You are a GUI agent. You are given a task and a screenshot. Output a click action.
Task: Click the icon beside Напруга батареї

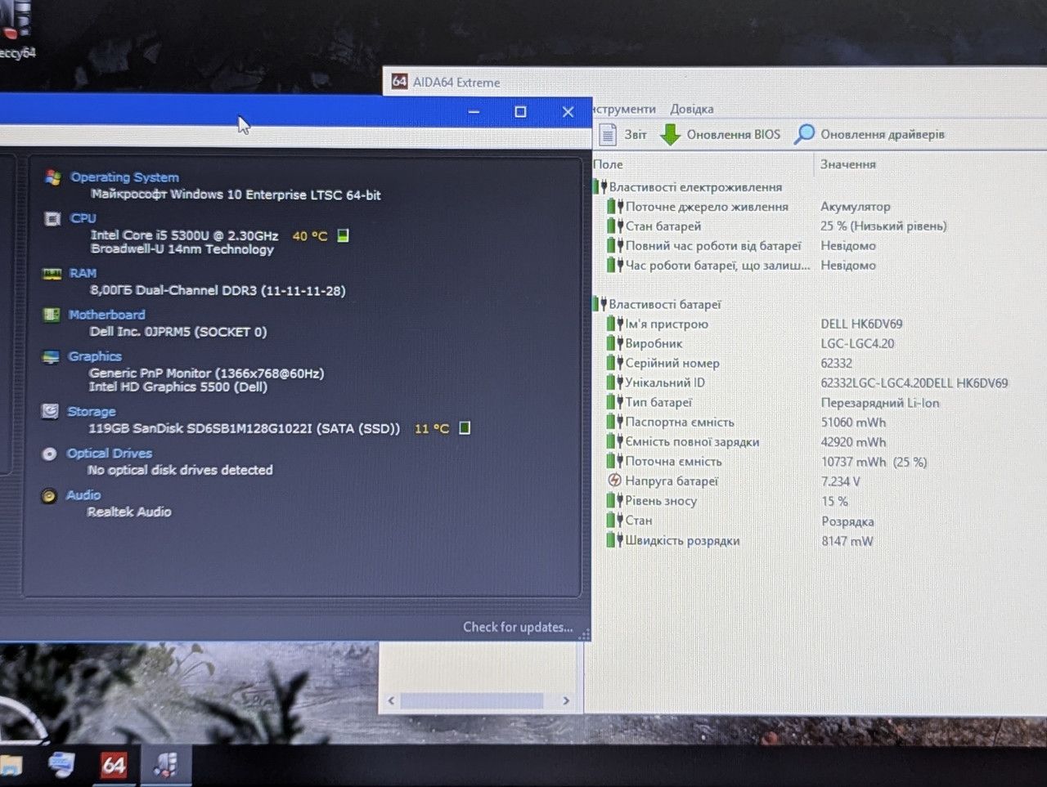(615, 481)
